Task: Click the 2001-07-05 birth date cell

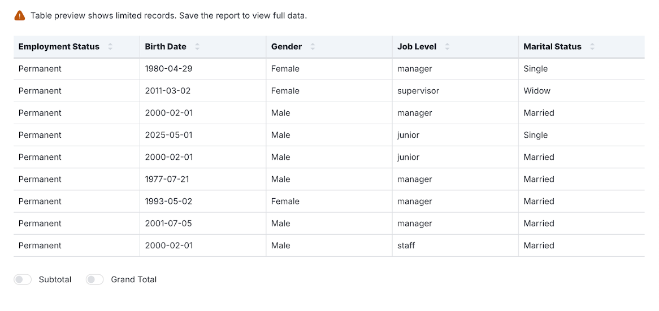Action: [168, 224]
